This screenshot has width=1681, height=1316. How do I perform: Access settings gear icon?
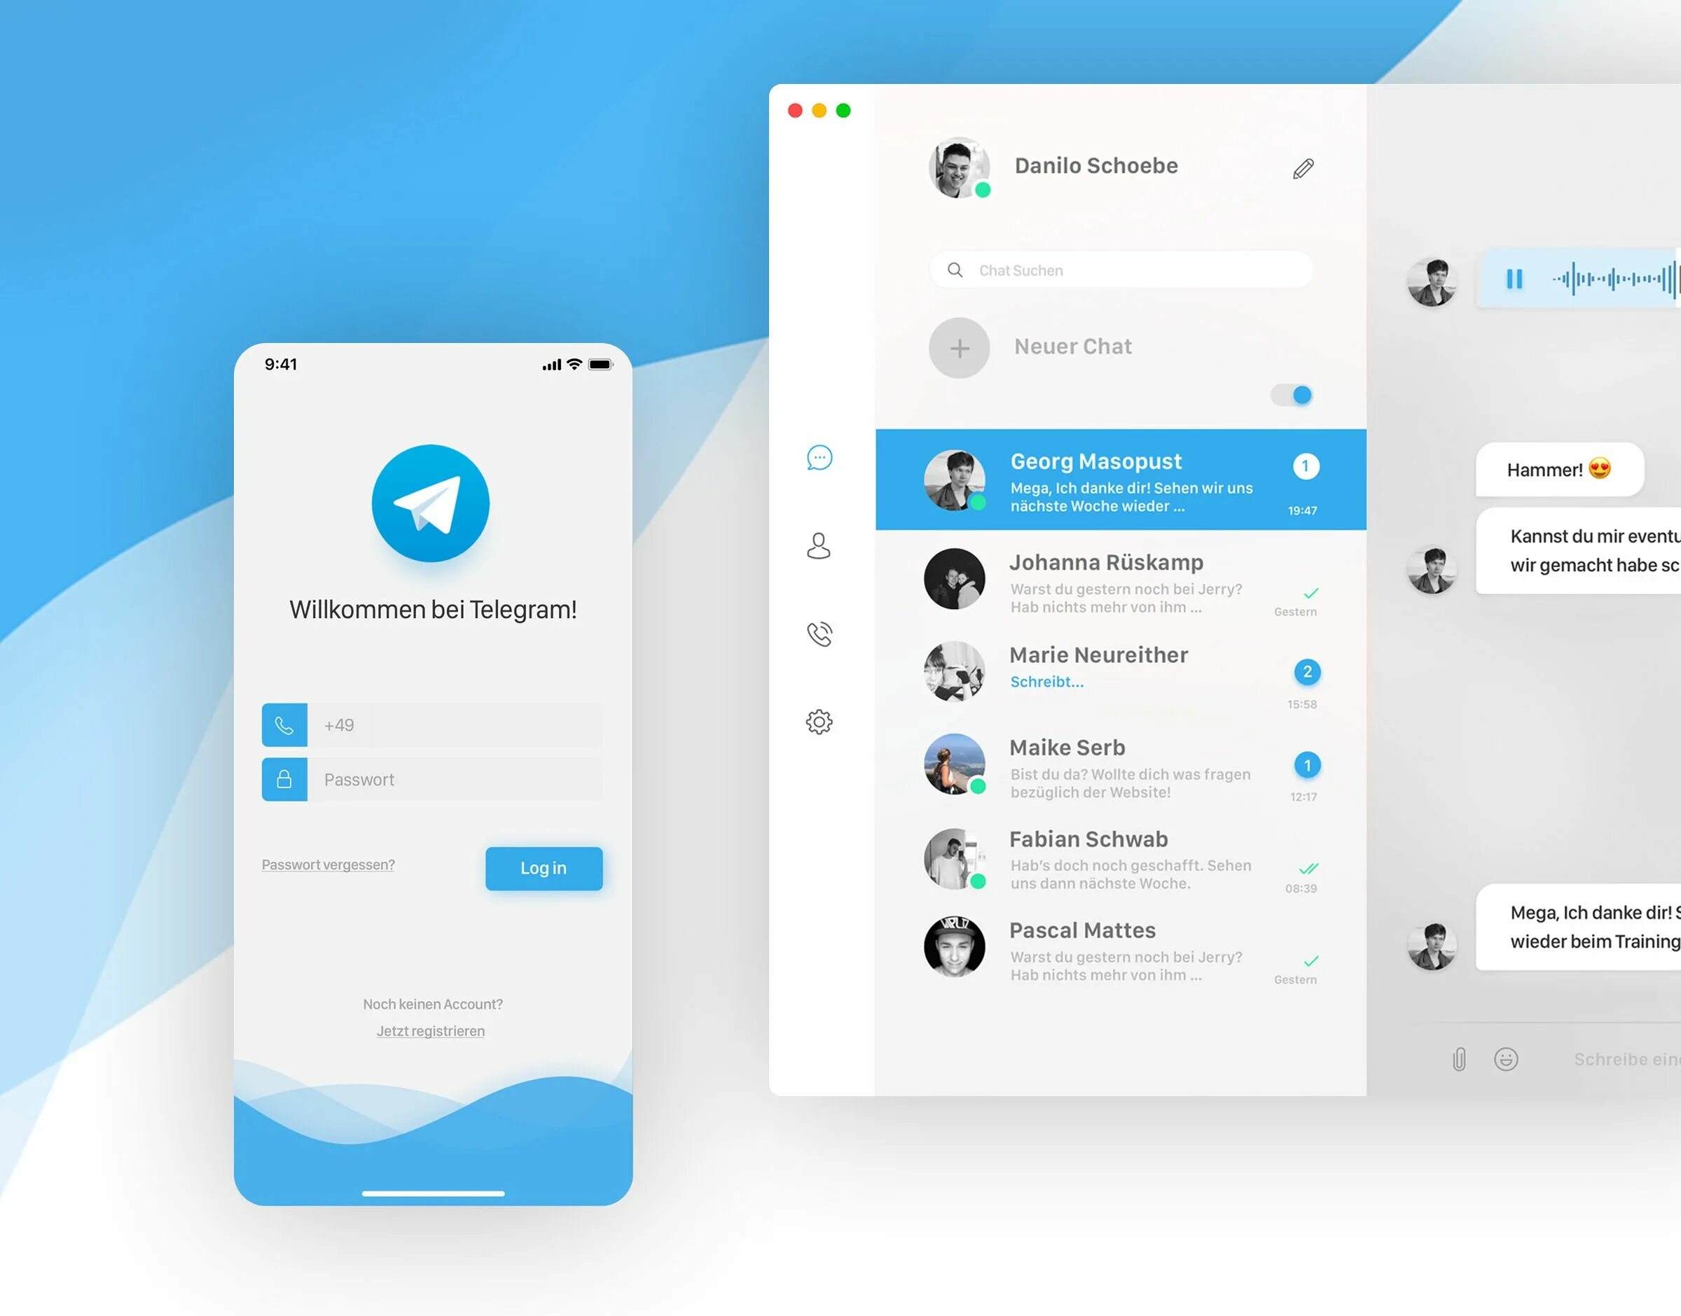pos(819,723)
